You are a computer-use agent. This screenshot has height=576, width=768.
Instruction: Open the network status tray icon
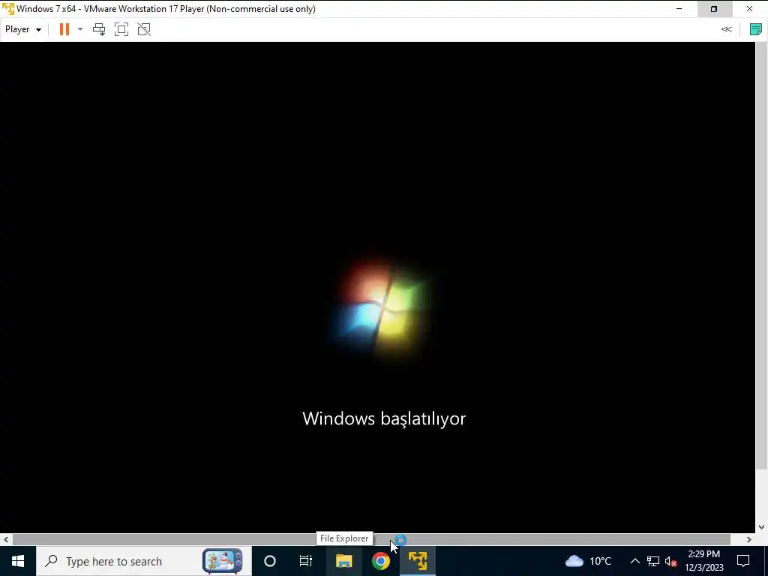pyautogui.click(x=653, y=561)
